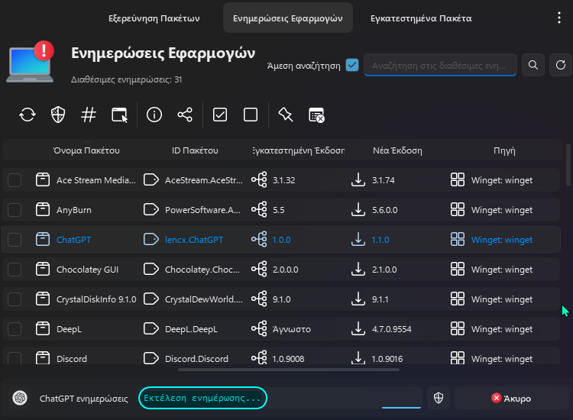The image size is (573, 420).
Task: Click the vertical scrollbar of the package list
Action: coord(568,165)
